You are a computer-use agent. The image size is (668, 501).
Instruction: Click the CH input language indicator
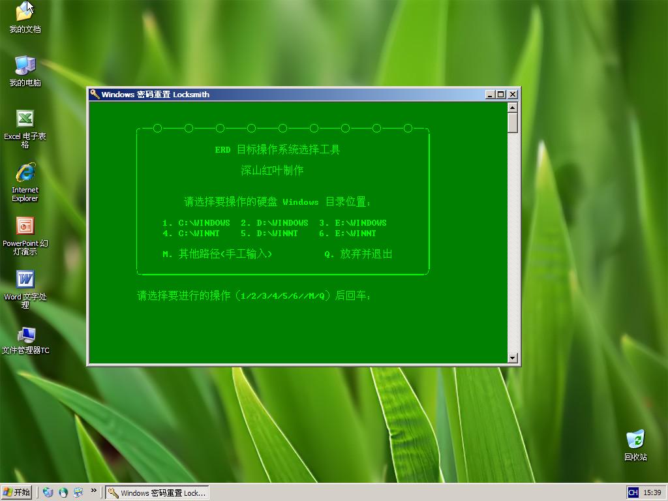click(633, 493)
